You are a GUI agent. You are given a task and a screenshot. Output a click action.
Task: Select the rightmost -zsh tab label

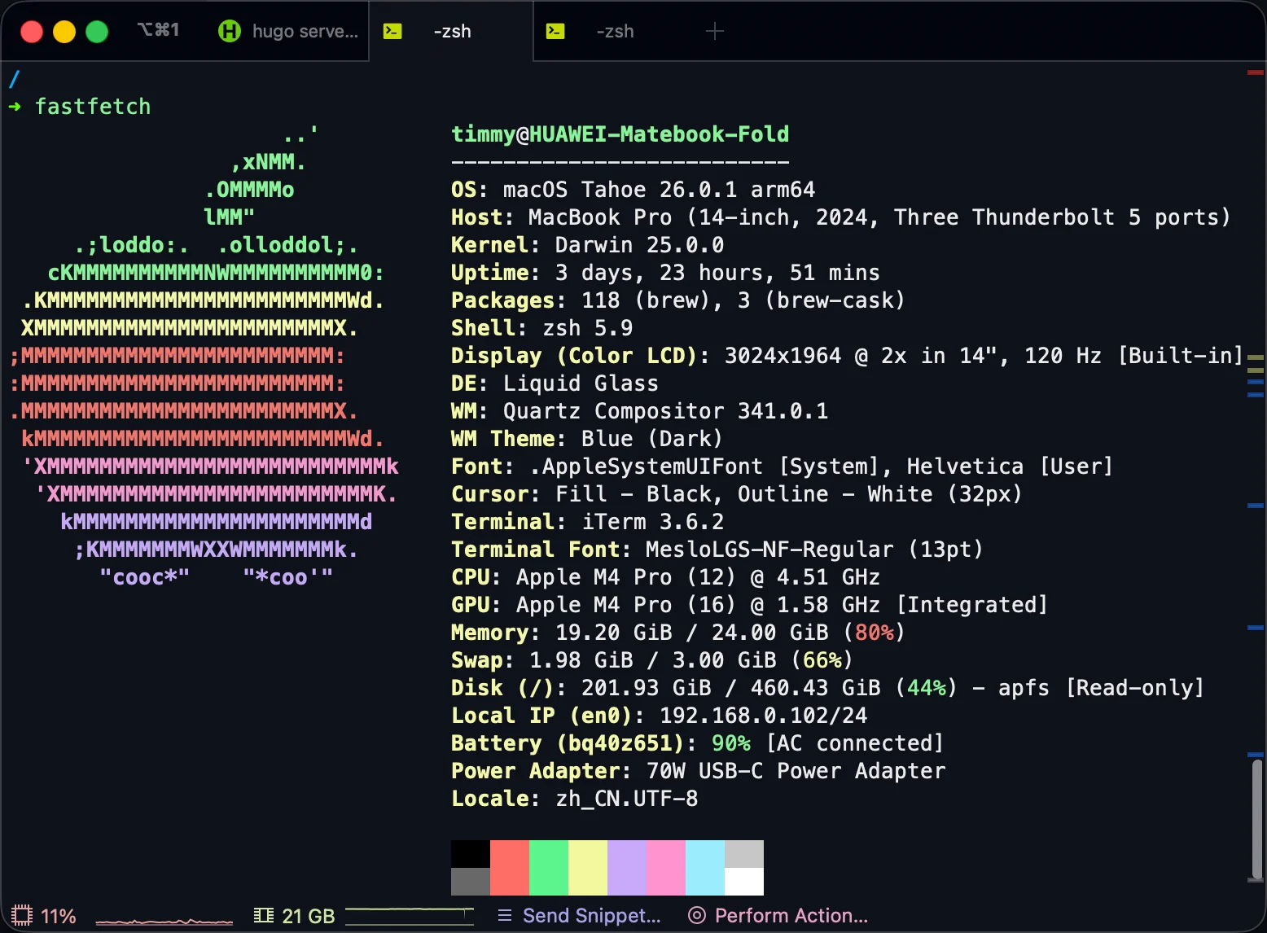(615, 32)
